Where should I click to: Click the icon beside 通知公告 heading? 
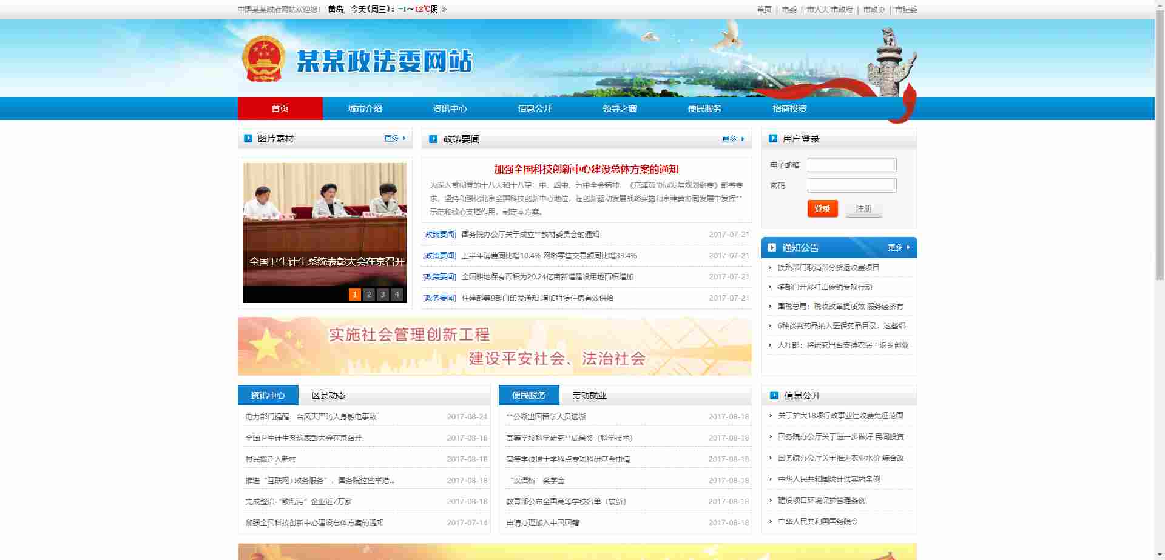(x=772, y=247)
